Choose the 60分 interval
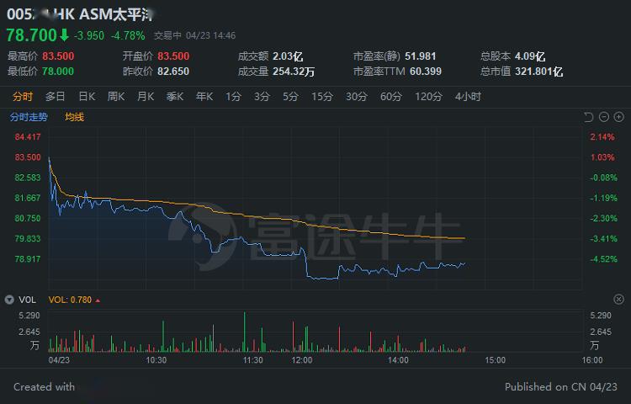 click(x=391, y=97)
